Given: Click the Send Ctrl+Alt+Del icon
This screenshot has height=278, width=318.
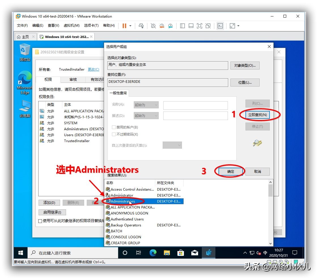Looking at the screenshot, I should coord(141,26).
